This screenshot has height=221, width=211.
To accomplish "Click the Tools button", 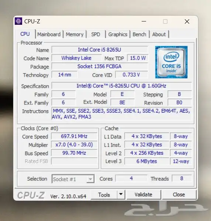I will click(104, 195).
